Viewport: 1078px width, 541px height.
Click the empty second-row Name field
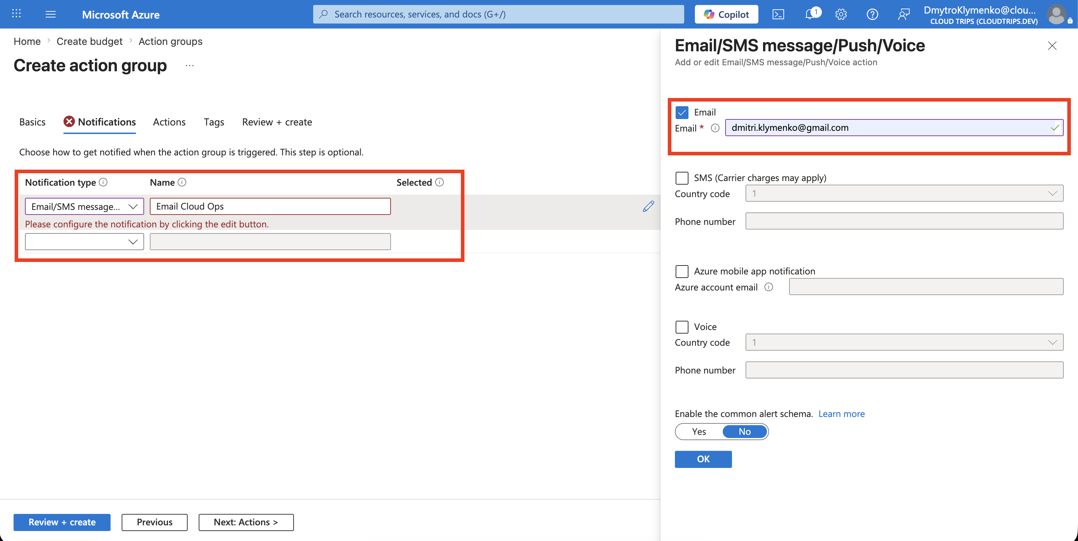(x=270, y=241)
